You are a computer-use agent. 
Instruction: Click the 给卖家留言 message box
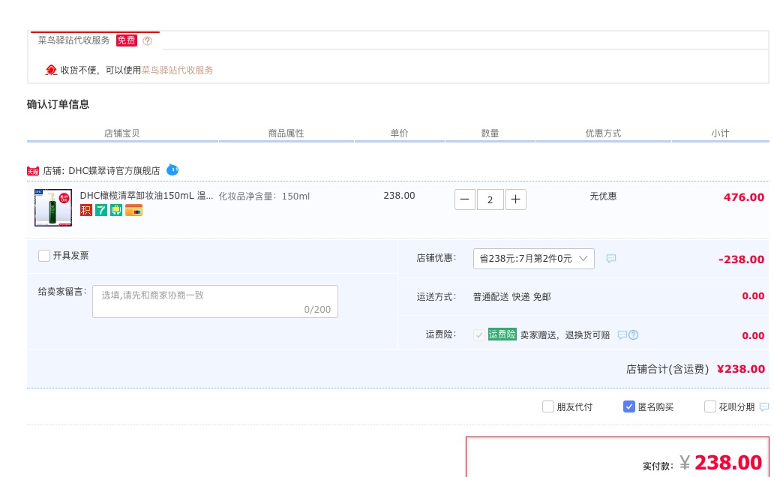pyautogui.click(x=215, y=301)
